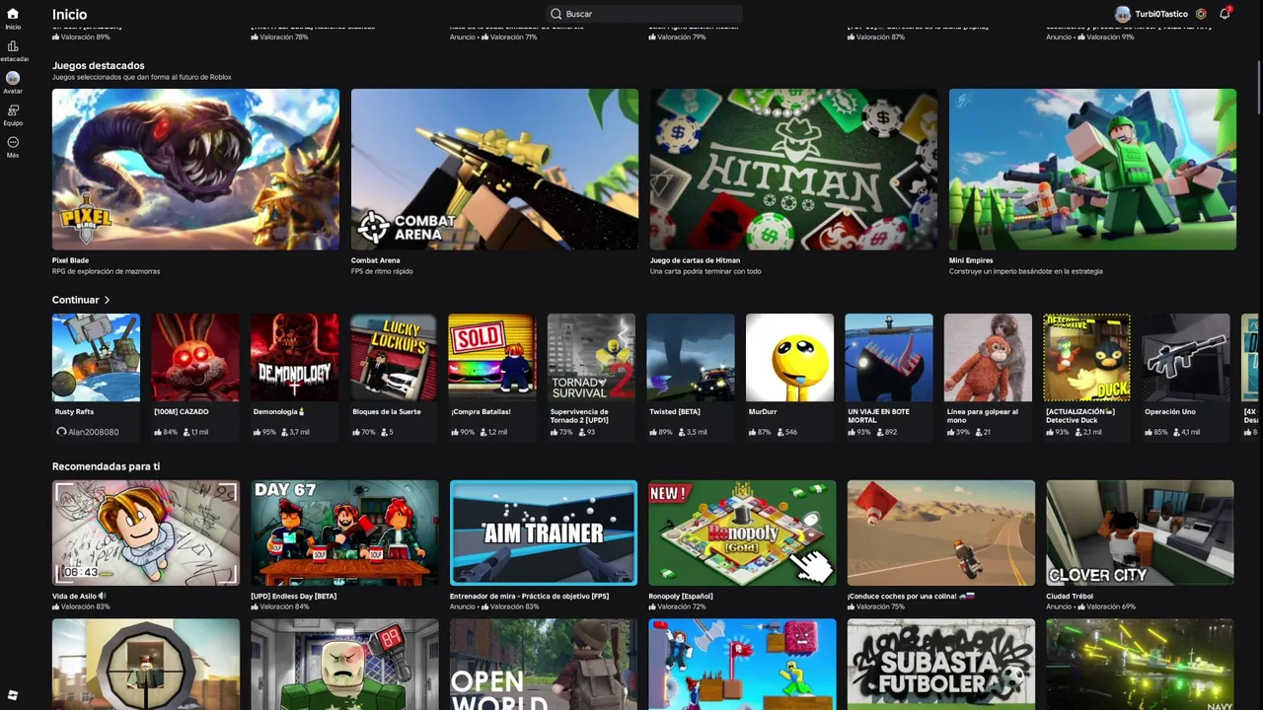Open the hill car driving game thumbnail
The height and width of the screenshot is (710, 1263).
point(941,532)
